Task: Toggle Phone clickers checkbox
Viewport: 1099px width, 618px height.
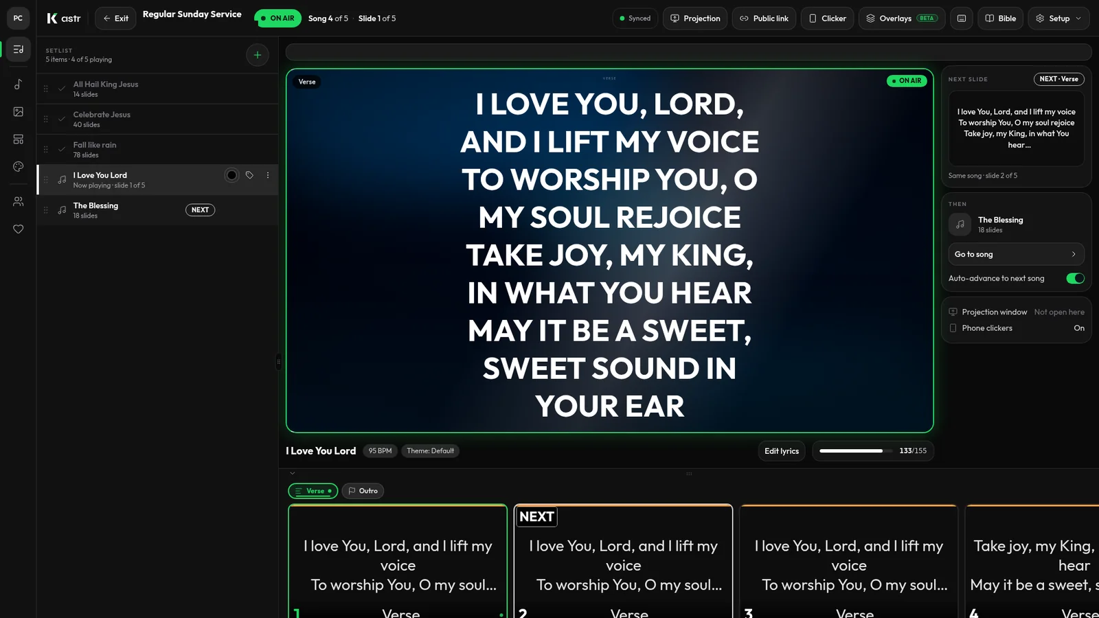Action: click(953, 328)
